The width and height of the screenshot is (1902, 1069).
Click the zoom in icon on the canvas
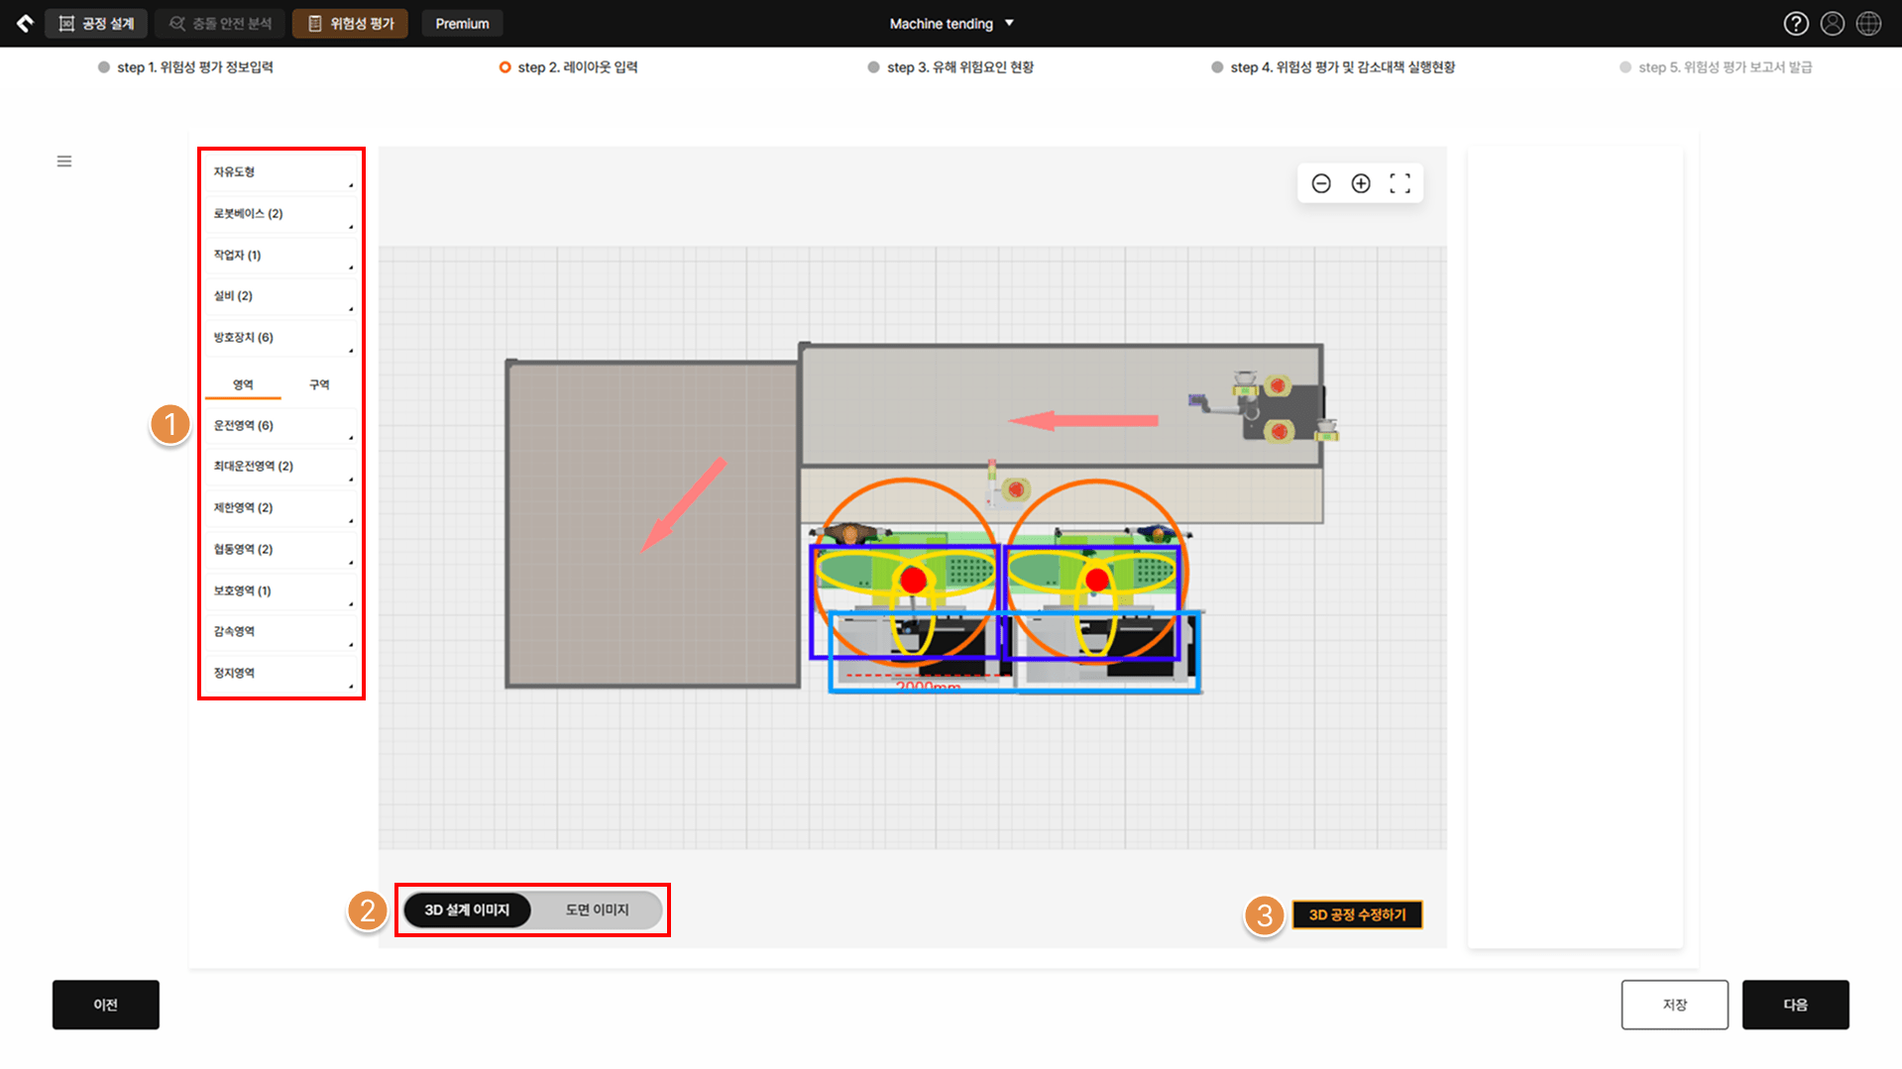pos(1361,183)
